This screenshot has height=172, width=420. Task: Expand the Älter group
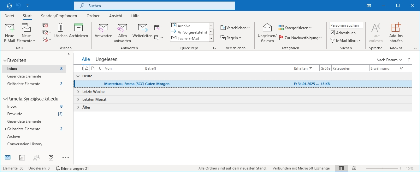[x=78, y=107]
